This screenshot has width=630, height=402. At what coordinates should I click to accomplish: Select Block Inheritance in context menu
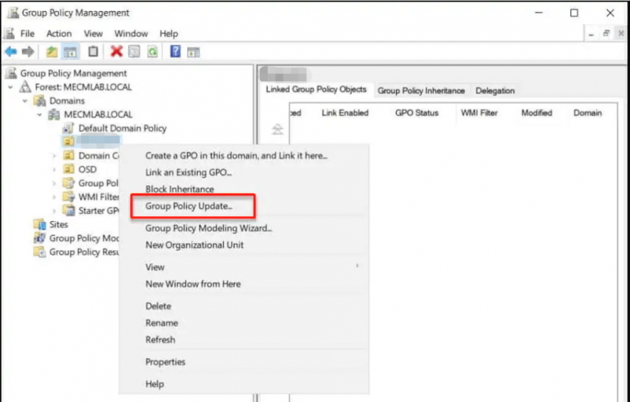pos(180,189)
